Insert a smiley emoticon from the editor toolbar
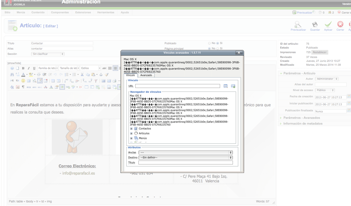 pos(23,81)
